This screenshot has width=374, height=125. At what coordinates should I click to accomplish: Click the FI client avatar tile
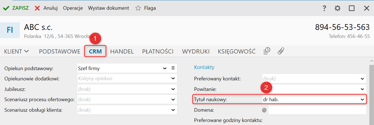click(x=10, y=30)
